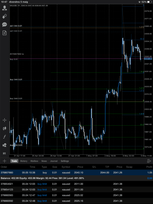153x204 pixels.
Task: Switch to the Trade tab
Action: (x=14, y=161)
